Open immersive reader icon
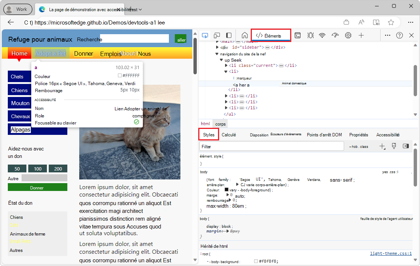The width and height of the screenshot is (420, 266). [376, 23]
